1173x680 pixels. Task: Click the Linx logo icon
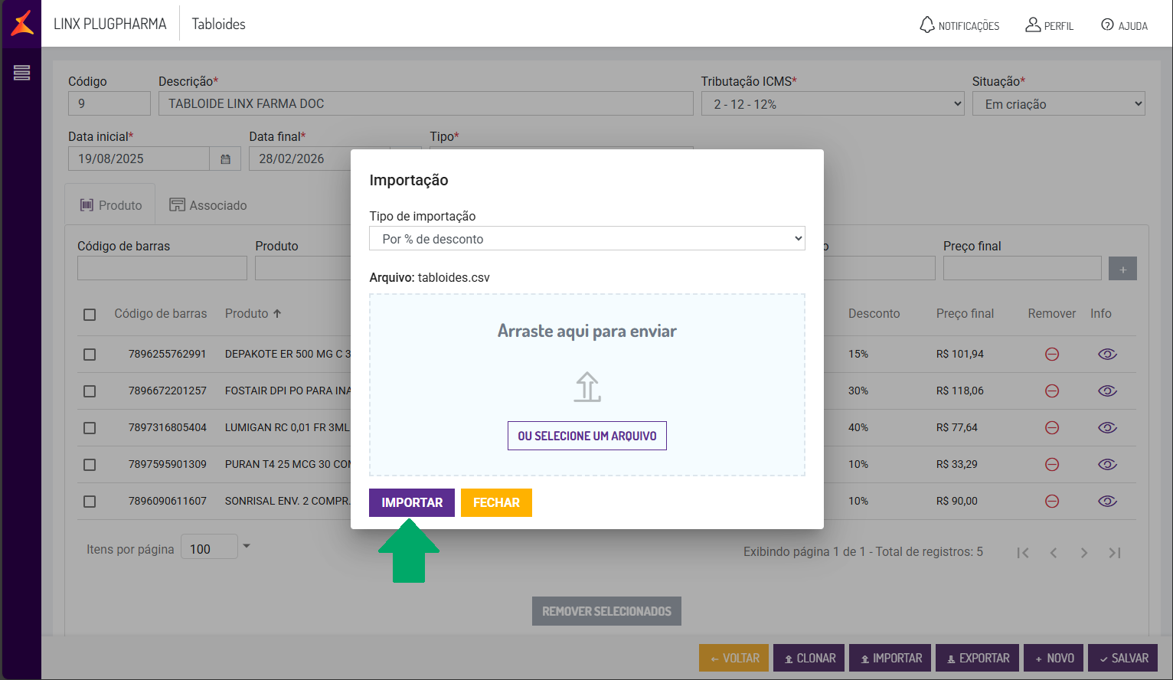pyautogui.click(x=22, y=23)
